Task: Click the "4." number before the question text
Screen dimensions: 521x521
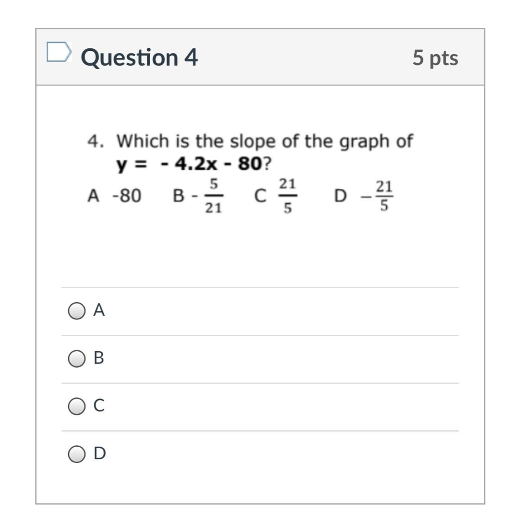Action: click(x=96, y=142)
